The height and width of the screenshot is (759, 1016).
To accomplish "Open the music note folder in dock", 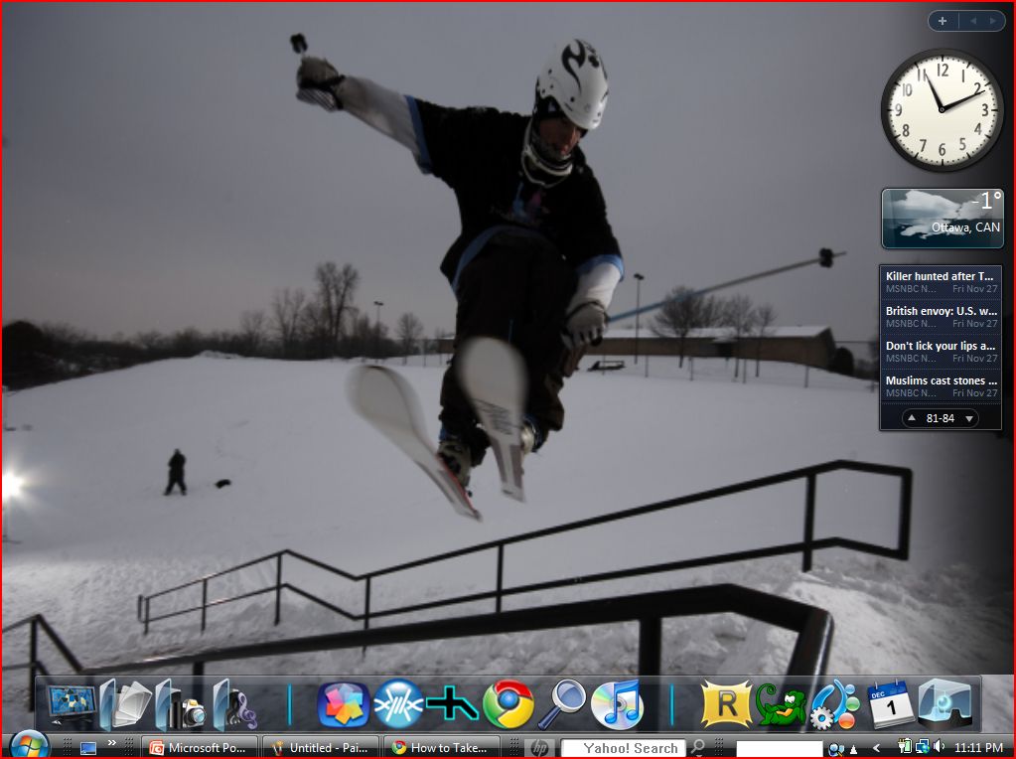I will [x=235, y=706].
